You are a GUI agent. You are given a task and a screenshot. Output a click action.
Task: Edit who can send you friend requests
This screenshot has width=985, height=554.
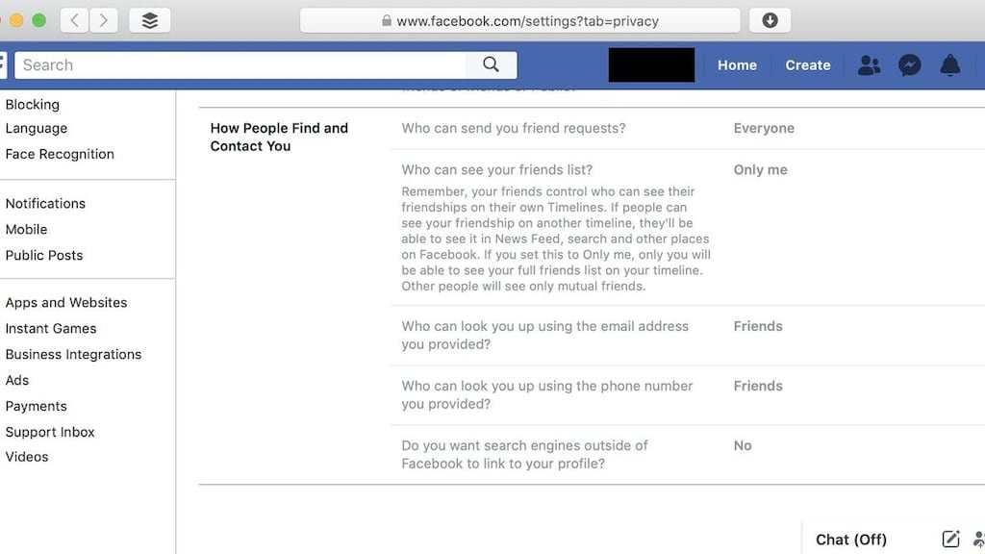pos(764,128)
